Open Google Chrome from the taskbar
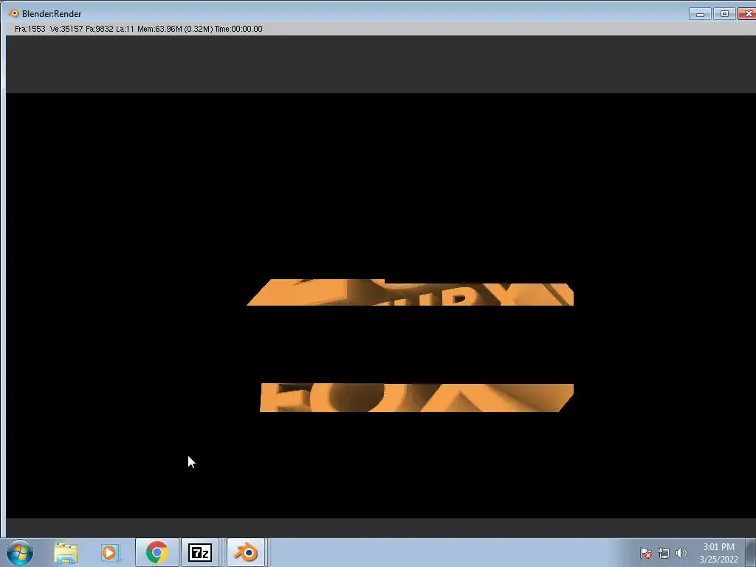 point(157,552)
